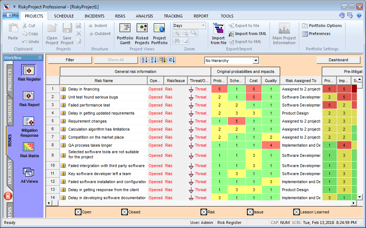This screenshot has width=366, height=228.
Task: Click red probability cell for Delay in financing
Action: (220, 89)
